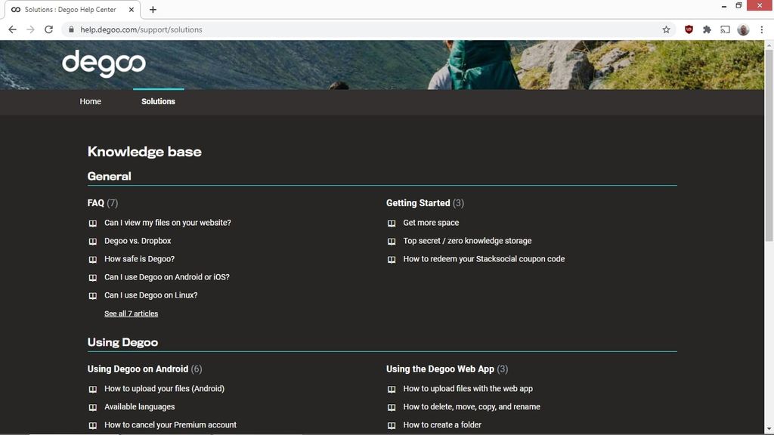This screenshot has width=774, height=435.
Task: Open the Chrome three-dot menu
Action: point(761,29)
